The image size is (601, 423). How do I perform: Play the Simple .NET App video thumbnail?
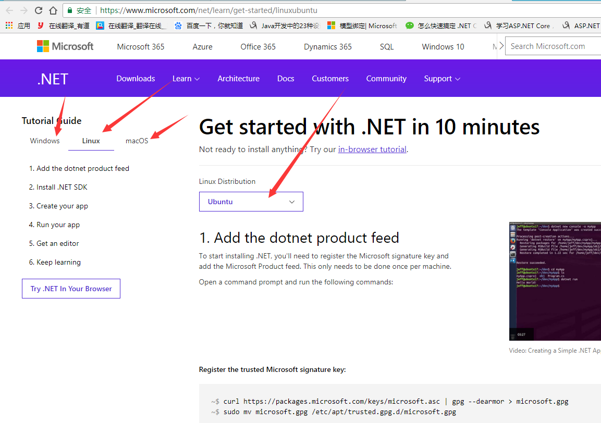pos(555,281)
